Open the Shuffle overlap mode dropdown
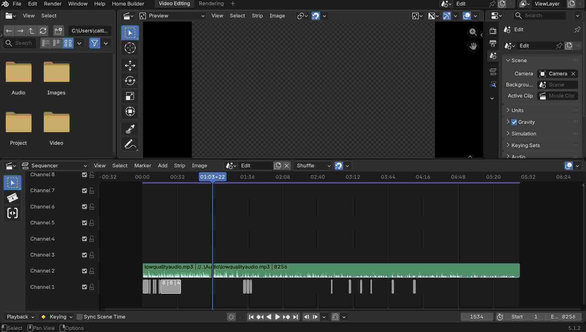The height and width of the screenshot is (332, 586). click(314, 166)
